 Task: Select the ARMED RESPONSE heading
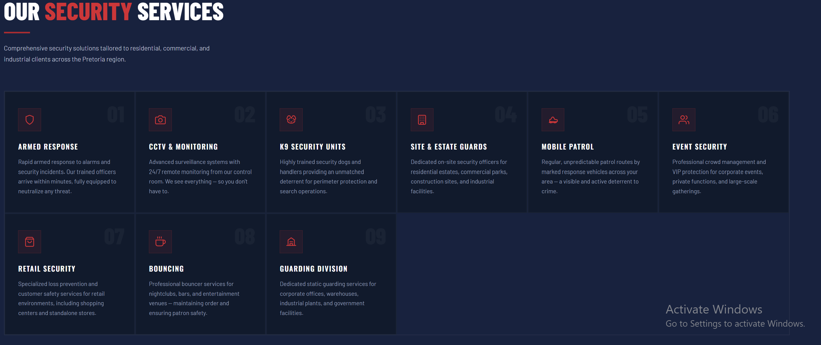pyautogui.click(x=48, y=147)
